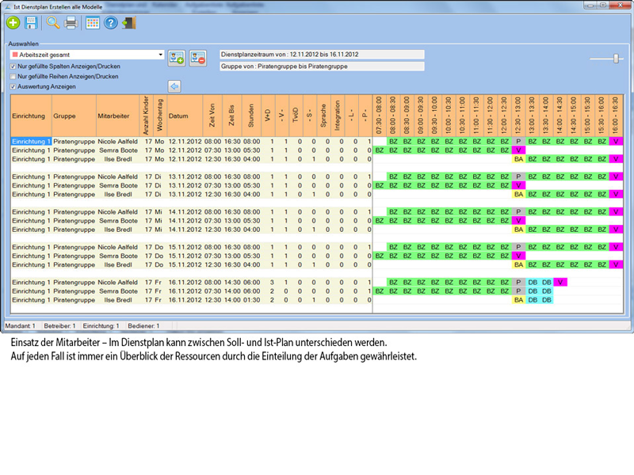Uncheck 'Nur gefüllte Spalten Anzeigen/Drucken'
This screenshot has height=475, width=634.
coord(13,66)
